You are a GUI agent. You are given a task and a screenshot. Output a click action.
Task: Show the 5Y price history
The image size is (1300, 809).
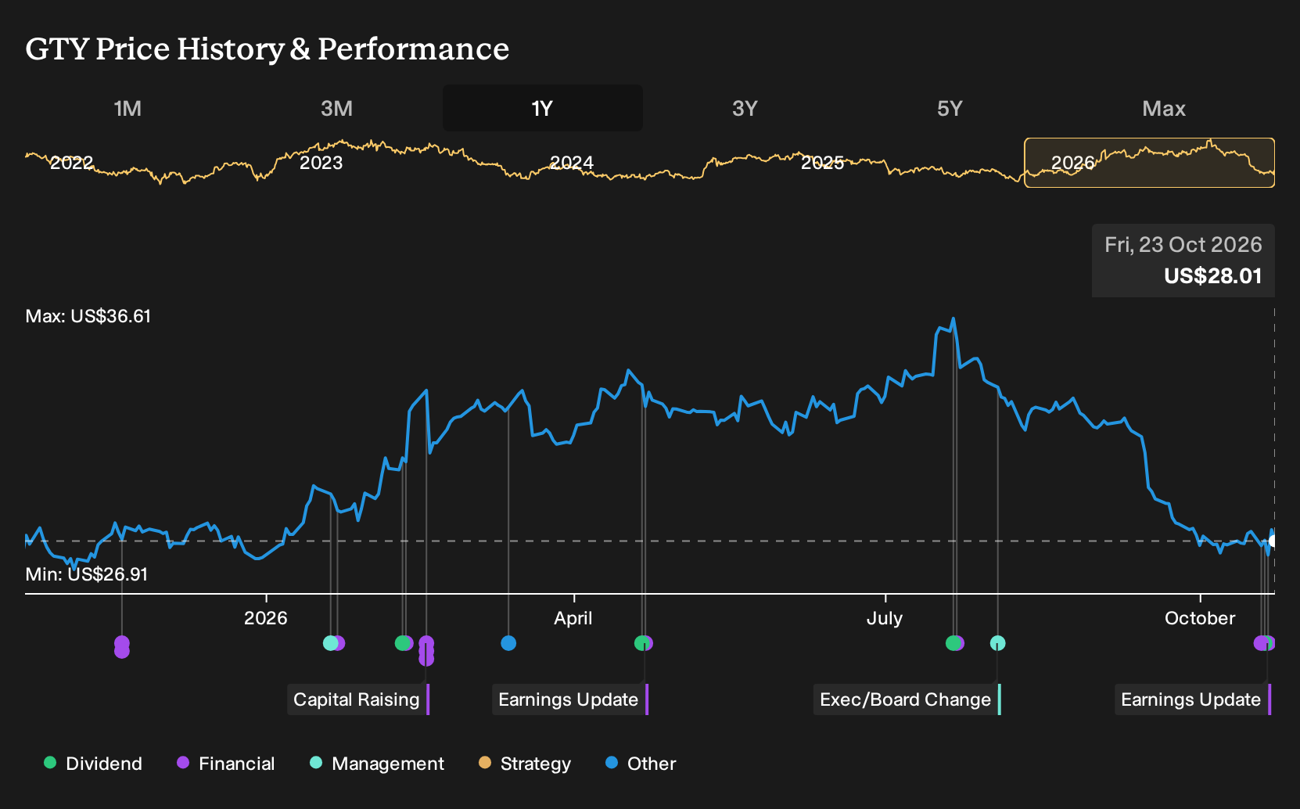950,108
